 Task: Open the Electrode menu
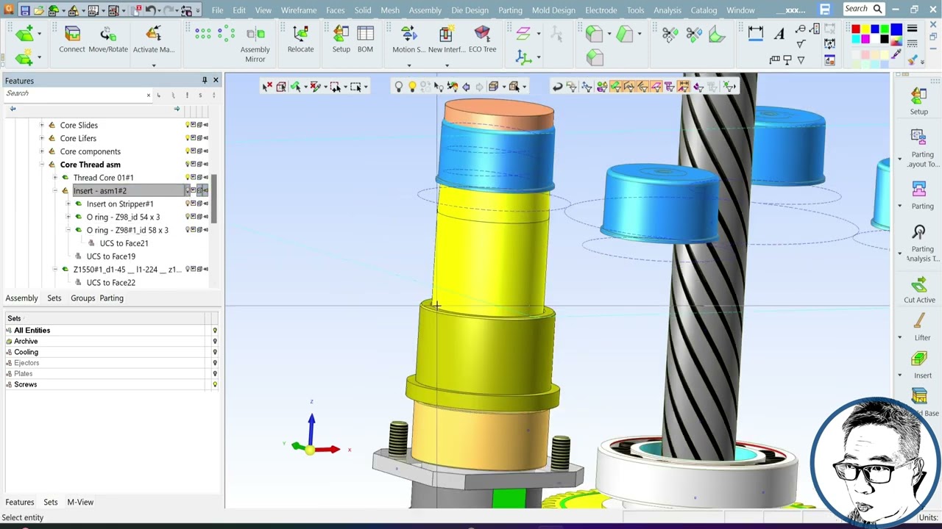point(601,10)
